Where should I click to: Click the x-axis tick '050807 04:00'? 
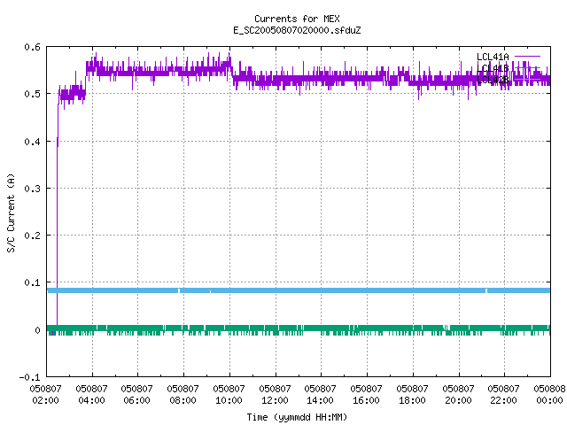[91, 394]
